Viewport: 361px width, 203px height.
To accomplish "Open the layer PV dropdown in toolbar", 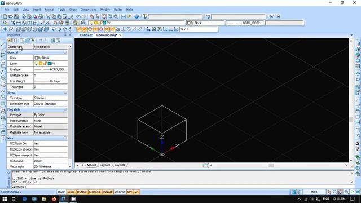I will pos(137,23).
